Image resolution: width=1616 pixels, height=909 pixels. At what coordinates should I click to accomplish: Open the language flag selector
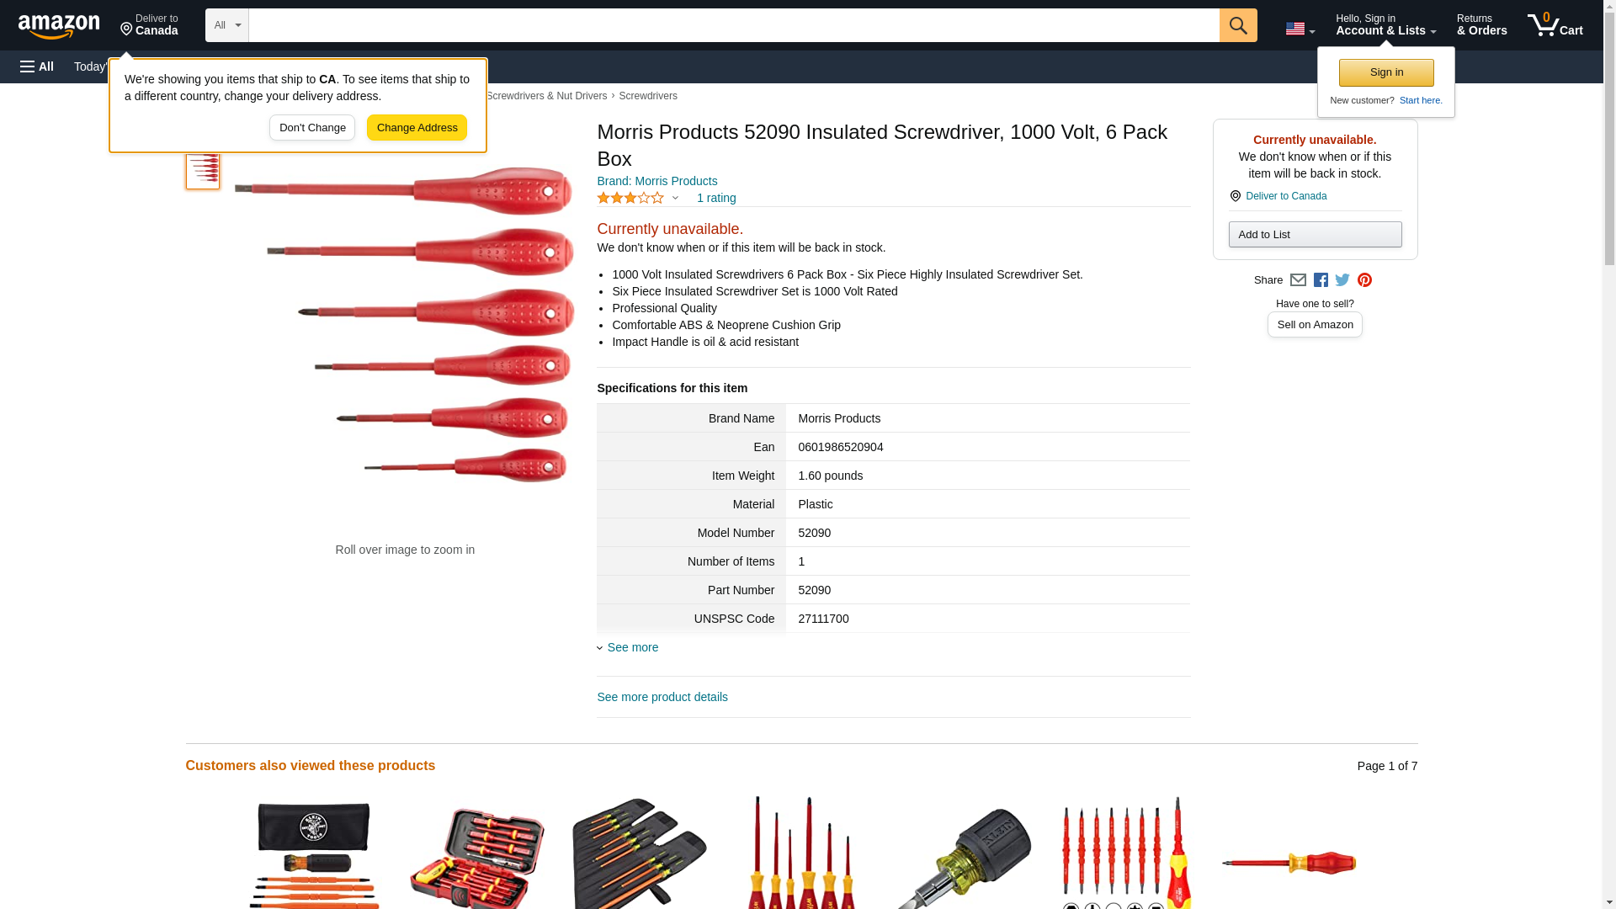click(1300, 29)
